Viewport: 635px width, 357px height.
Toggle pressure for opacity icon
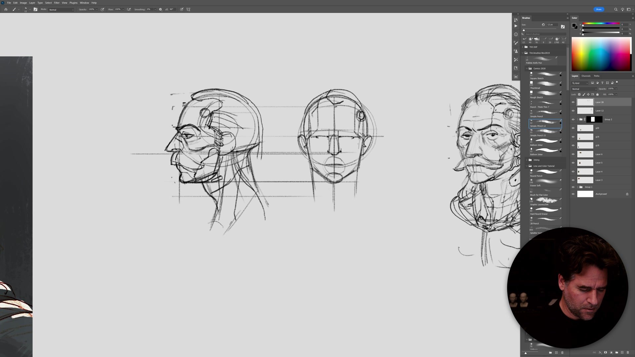[x=103, y=10]
